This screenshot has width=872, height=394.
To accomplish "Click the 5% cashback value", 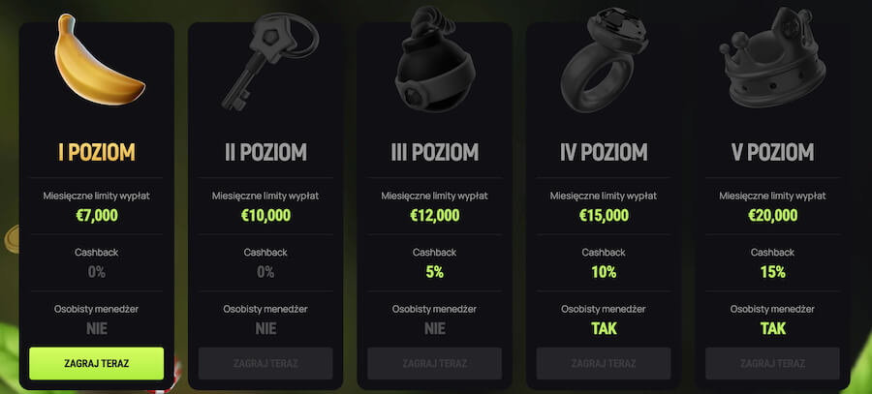I will [x=434, y=272].
